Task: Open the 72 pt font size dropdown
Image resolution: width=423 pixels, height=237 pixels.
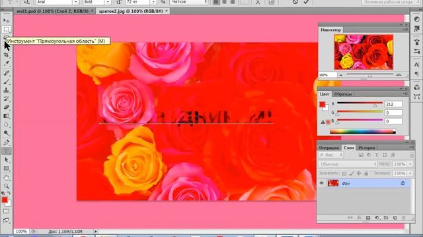Action: click(153, 2)
